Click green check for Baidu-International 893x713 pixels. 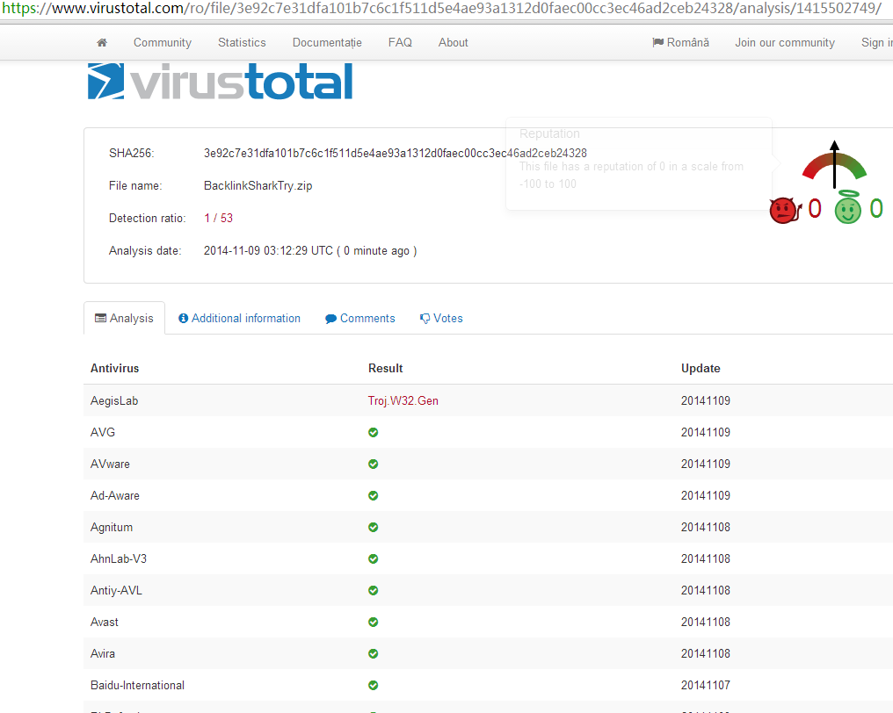click(373, 685)
